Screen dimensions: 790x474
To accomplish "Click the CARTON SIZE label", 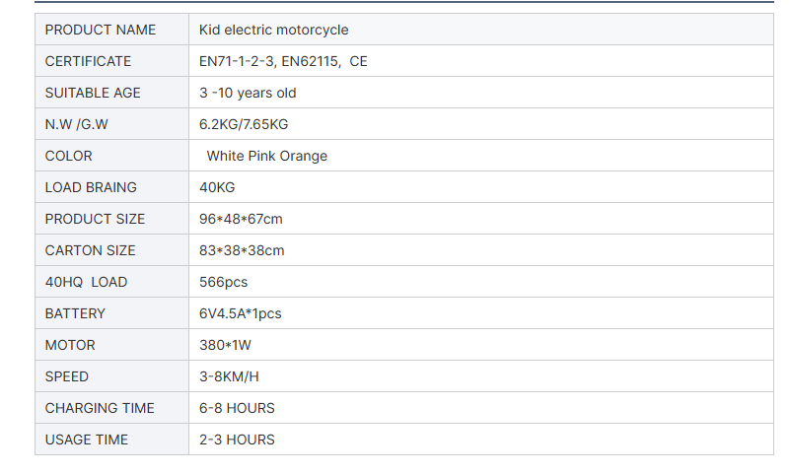I will (91, 250).
